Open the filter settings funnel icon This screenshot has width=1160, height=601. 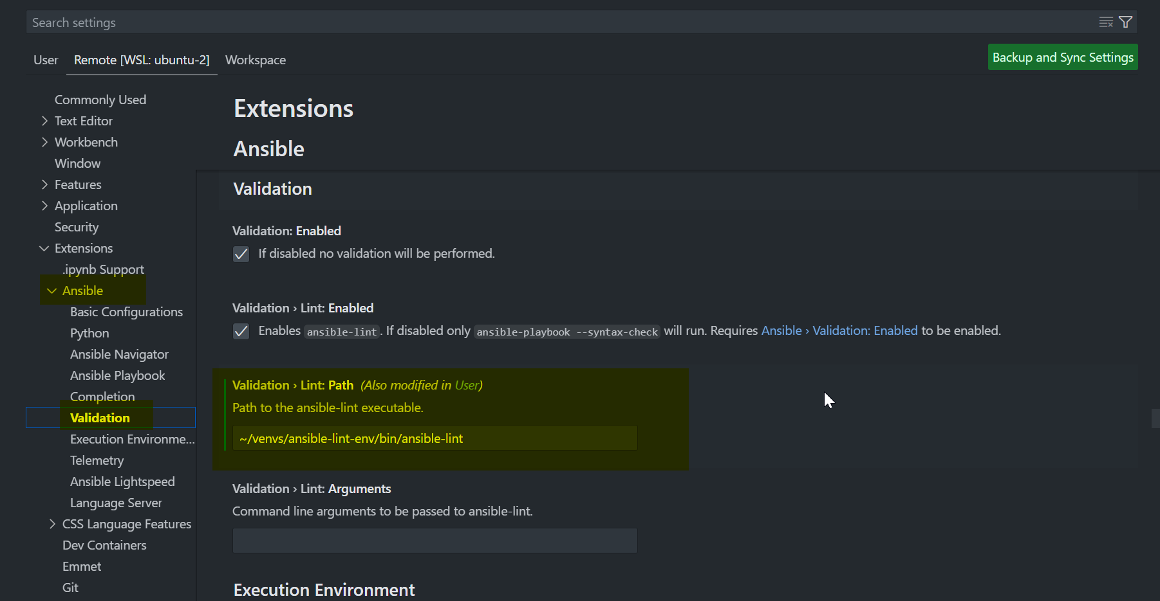1126,22
